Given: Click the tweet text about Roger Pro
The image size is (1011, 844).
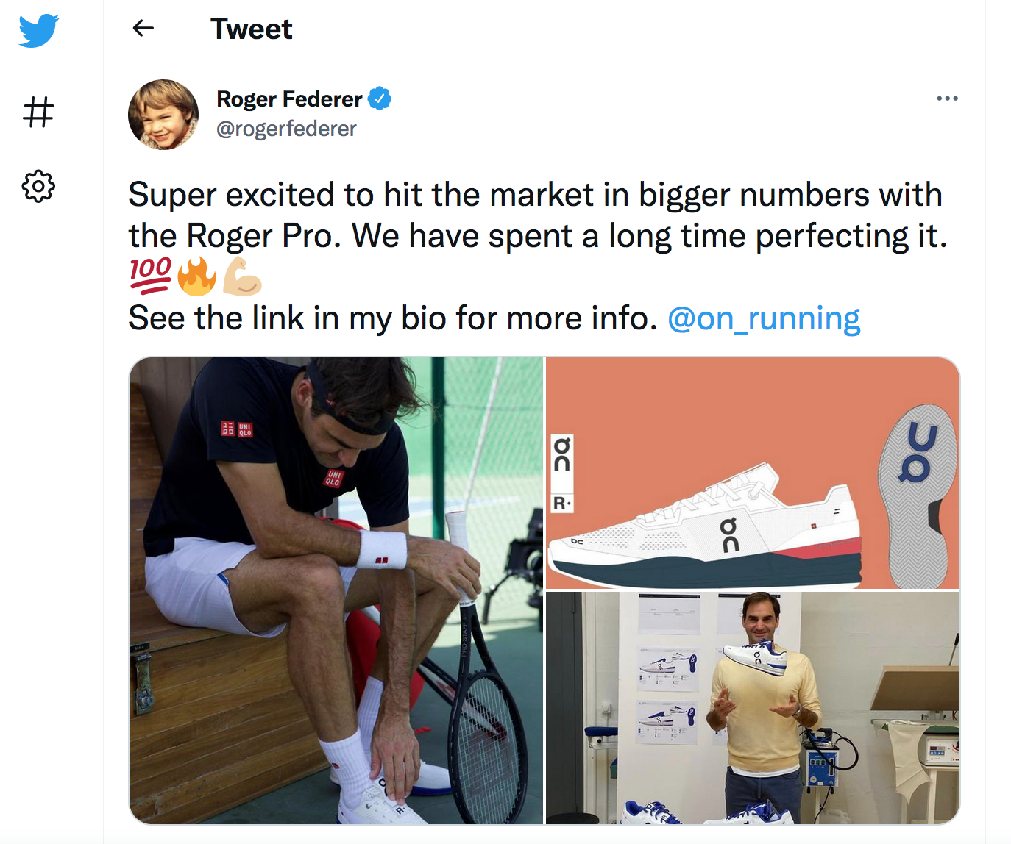Looking at the screenshot, I should [x=536, y=215].
